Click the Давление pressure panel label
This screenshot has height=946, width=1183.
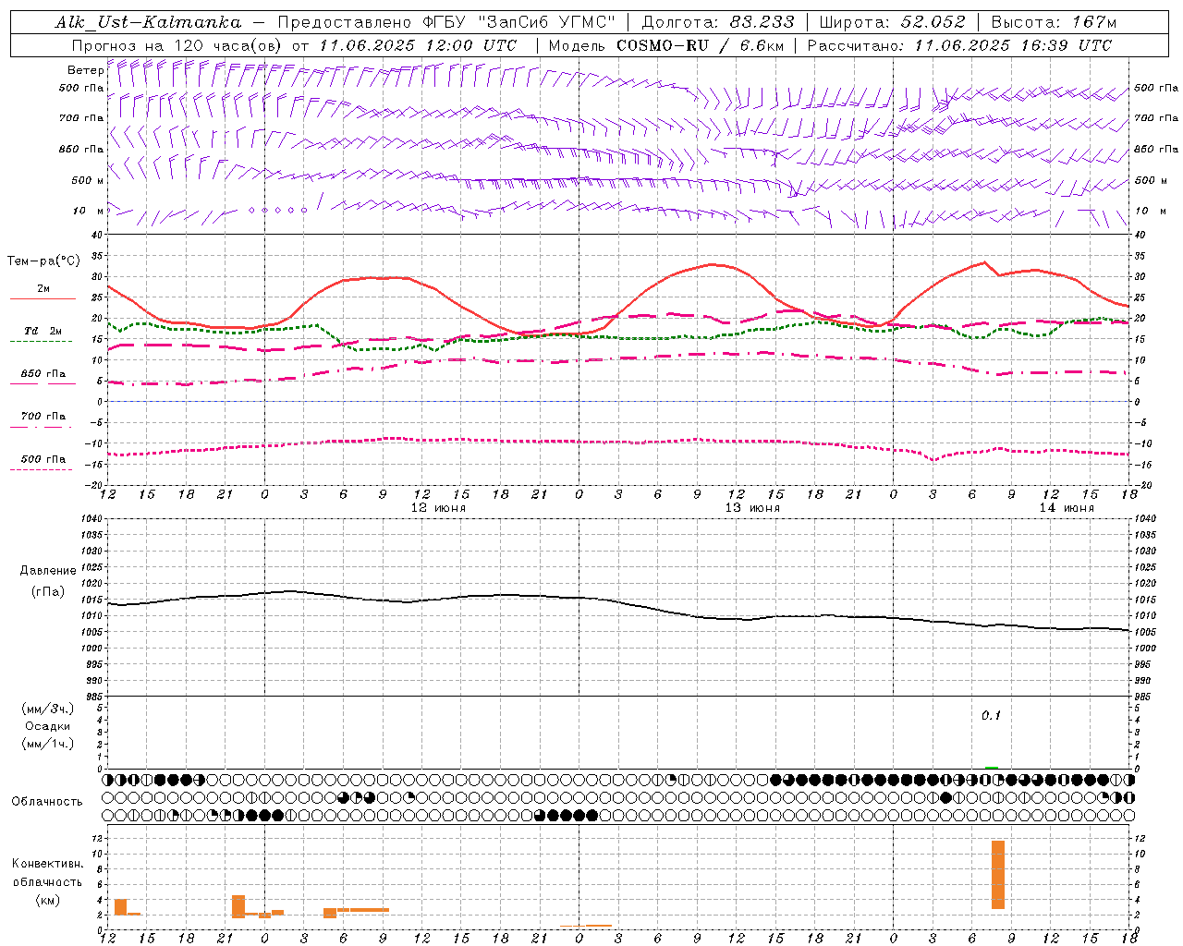coord(48,571)
